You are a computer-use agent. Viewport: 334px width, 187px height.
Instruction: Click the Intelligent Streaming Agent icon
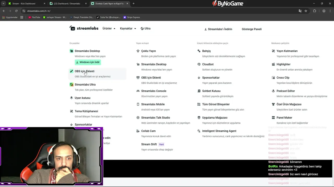click(199, 131)
